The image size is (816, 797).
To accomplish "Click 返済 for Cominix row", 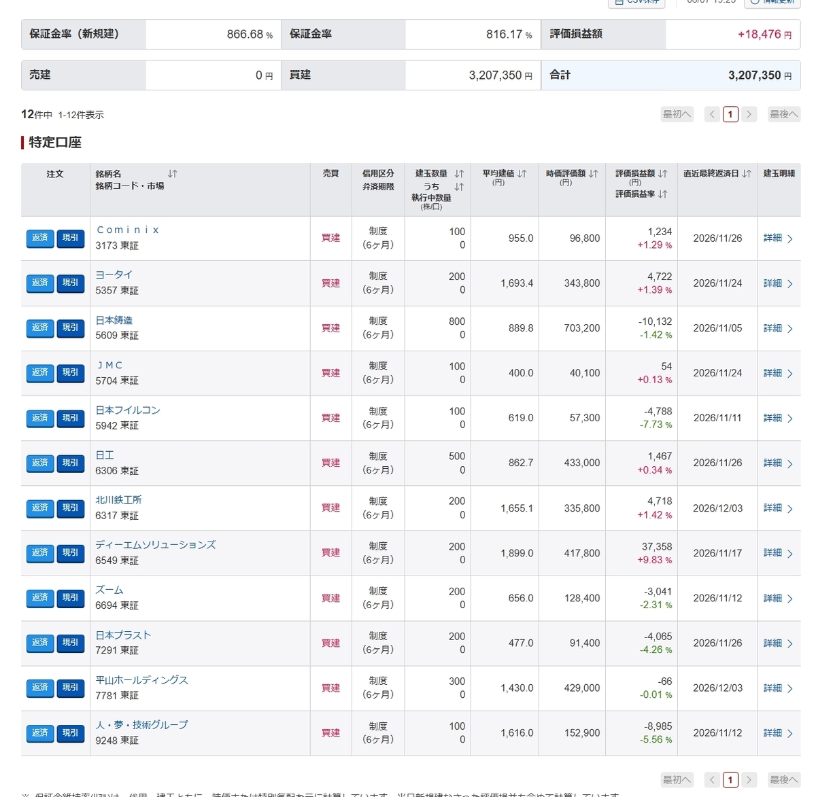I will [x=40, y=238].
